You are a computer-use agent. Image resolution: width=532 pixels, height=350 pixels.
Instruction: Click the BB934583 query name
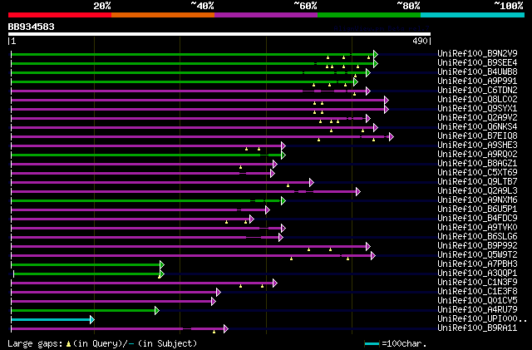coord(32,27)
